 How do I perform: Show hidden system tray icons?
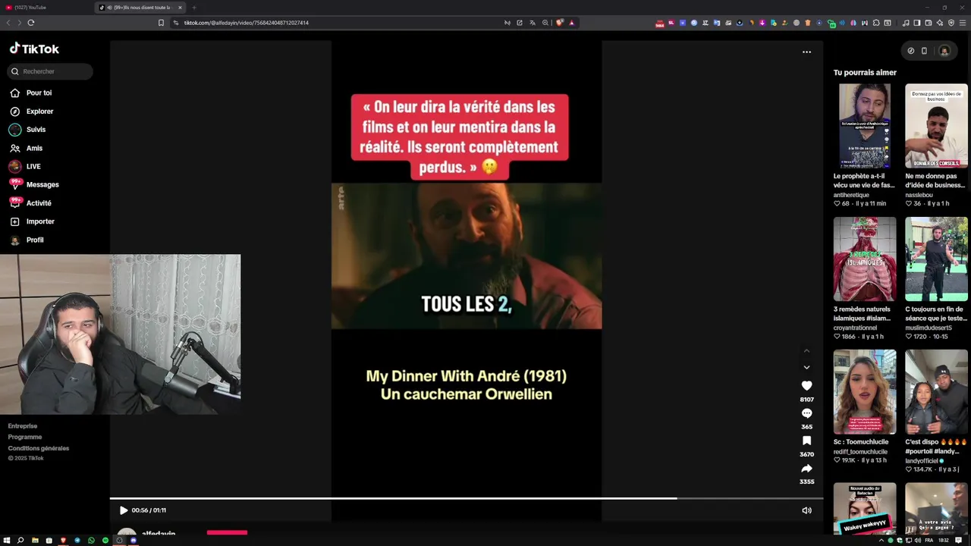click(881, 541)
